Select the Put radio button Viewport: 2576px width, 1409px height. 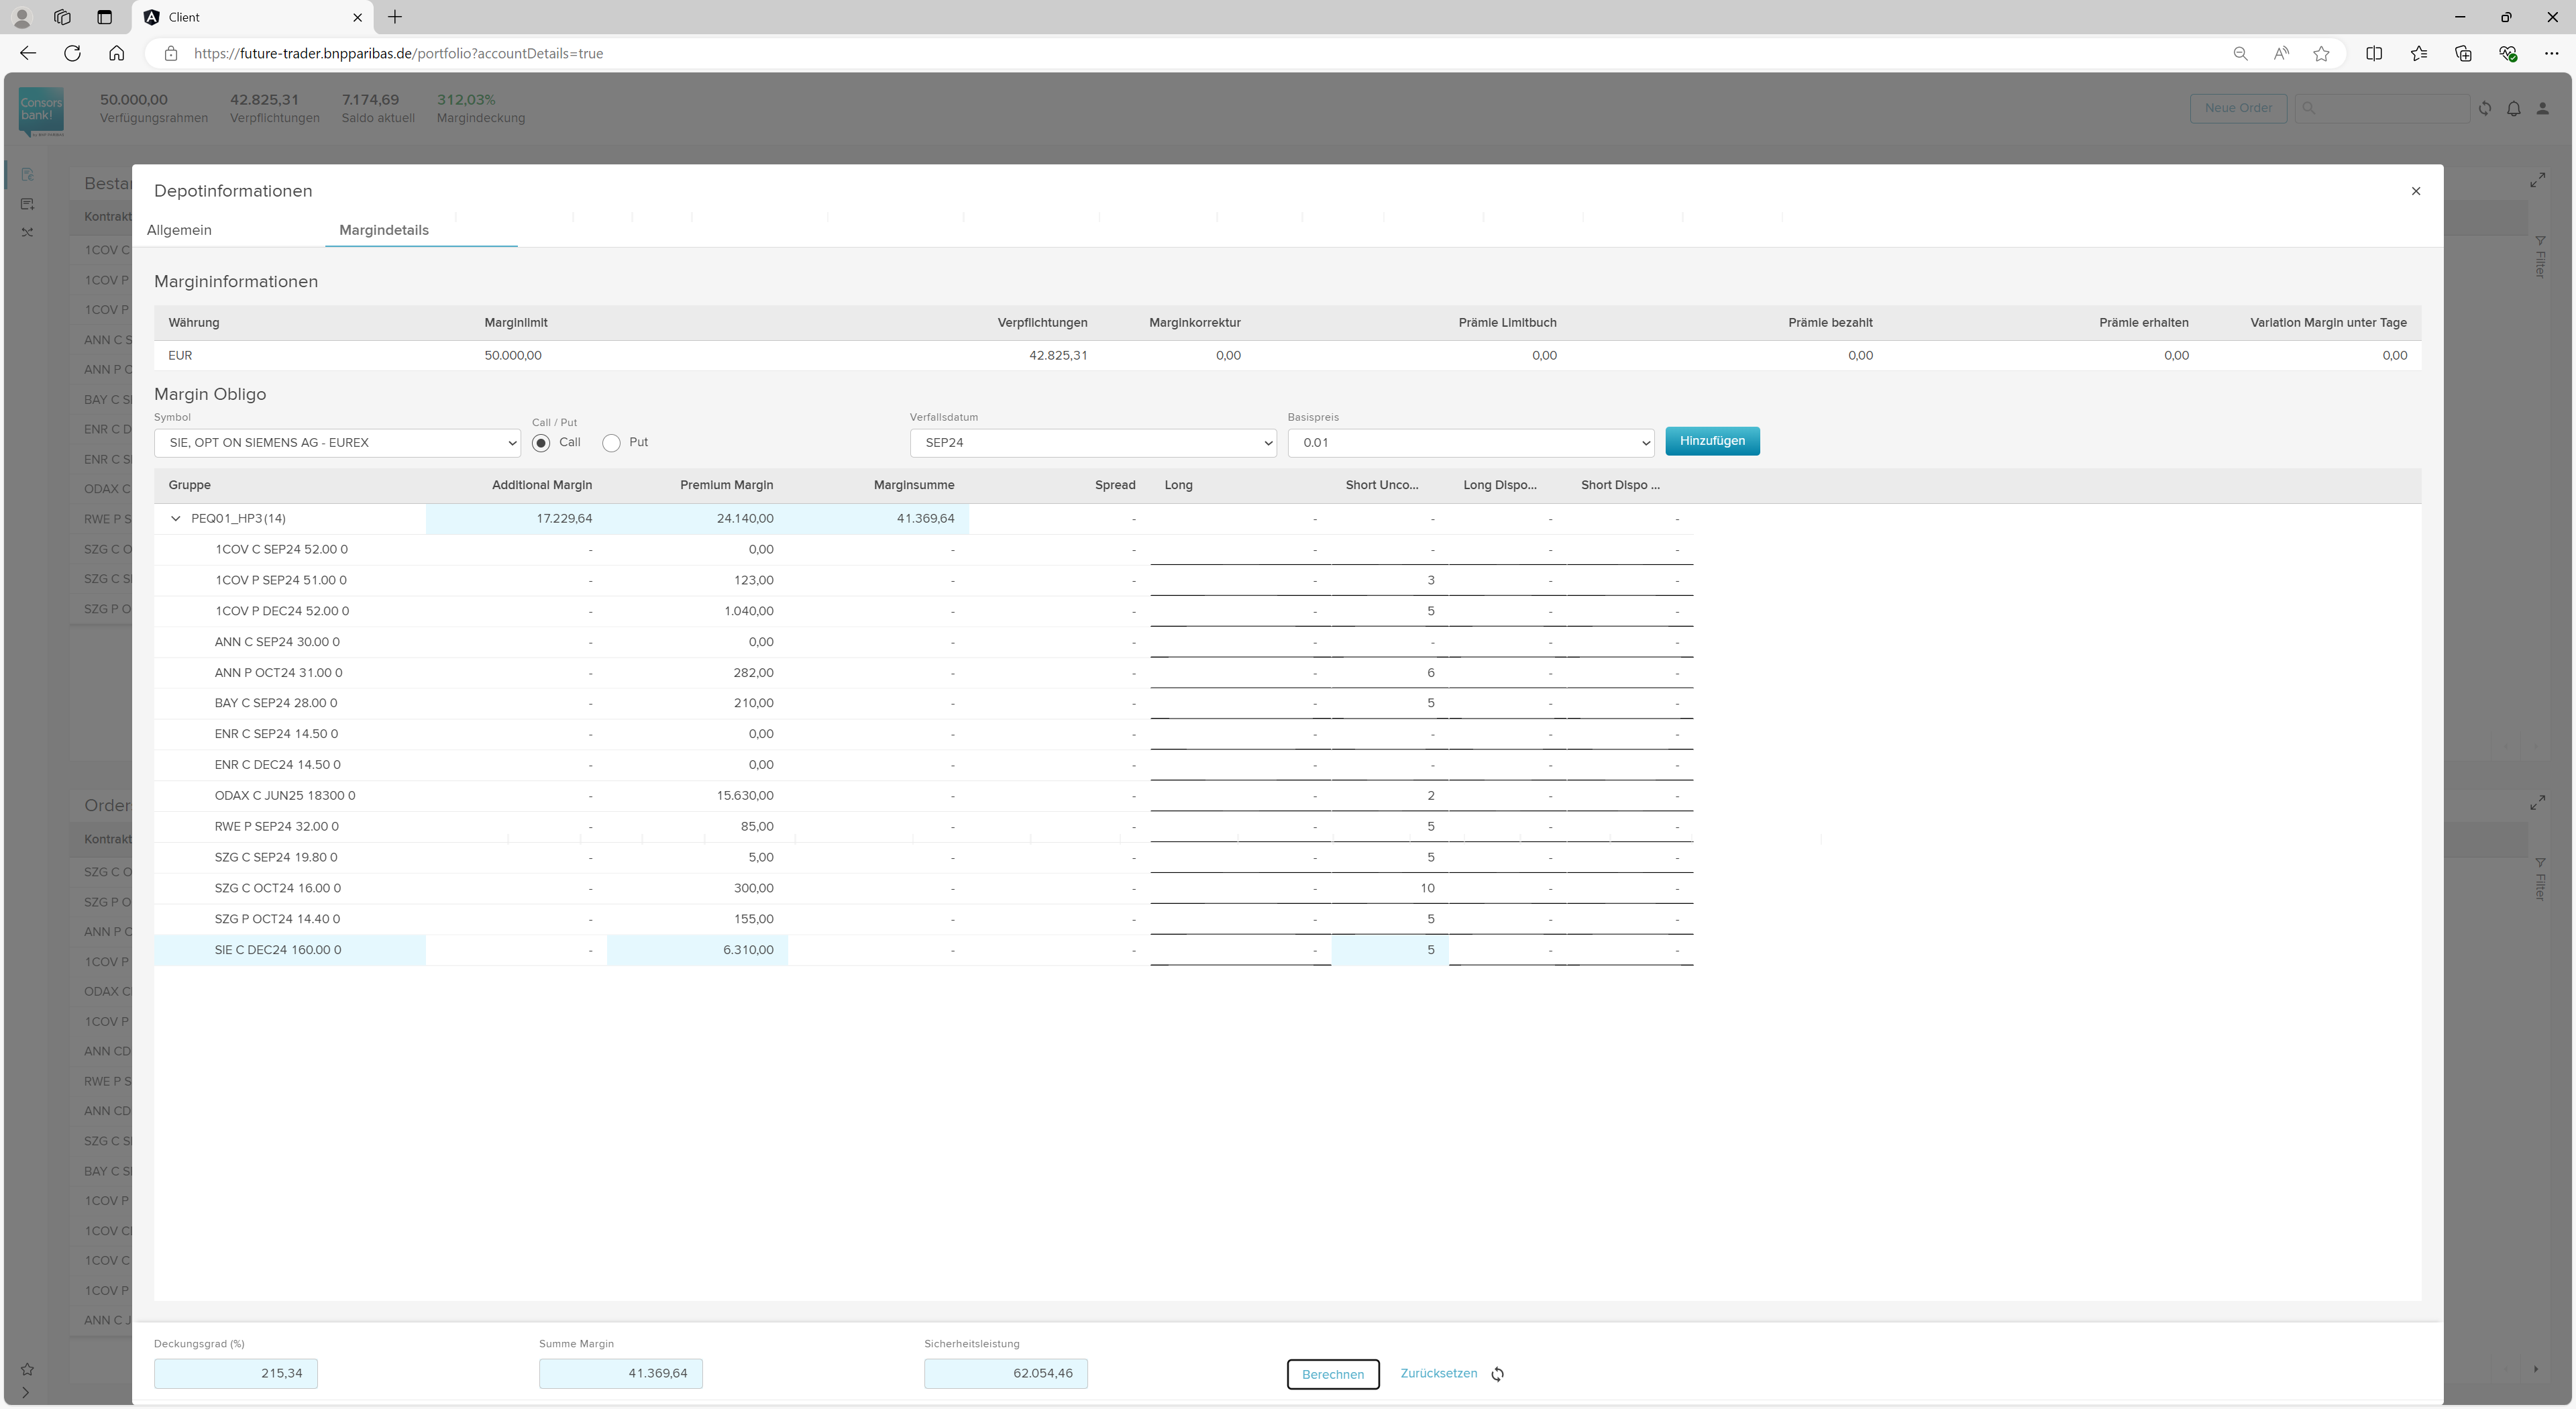click(612, 442)
